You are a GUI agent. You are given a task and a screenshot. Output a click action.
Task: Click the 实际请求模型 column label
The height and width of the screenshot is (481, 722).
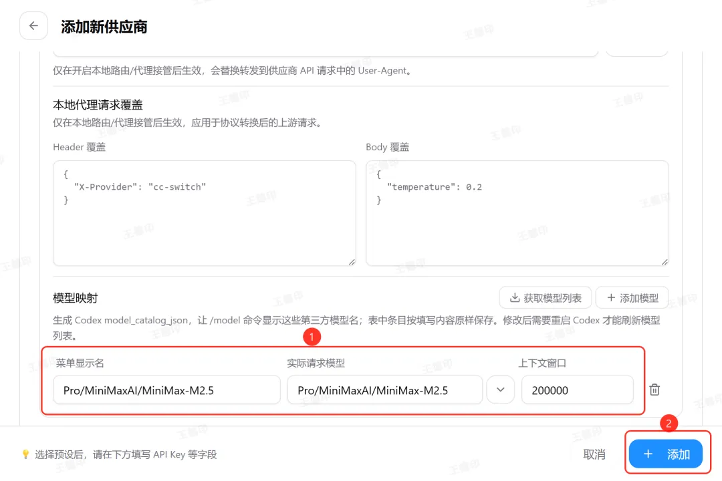[x=316, y=363]
